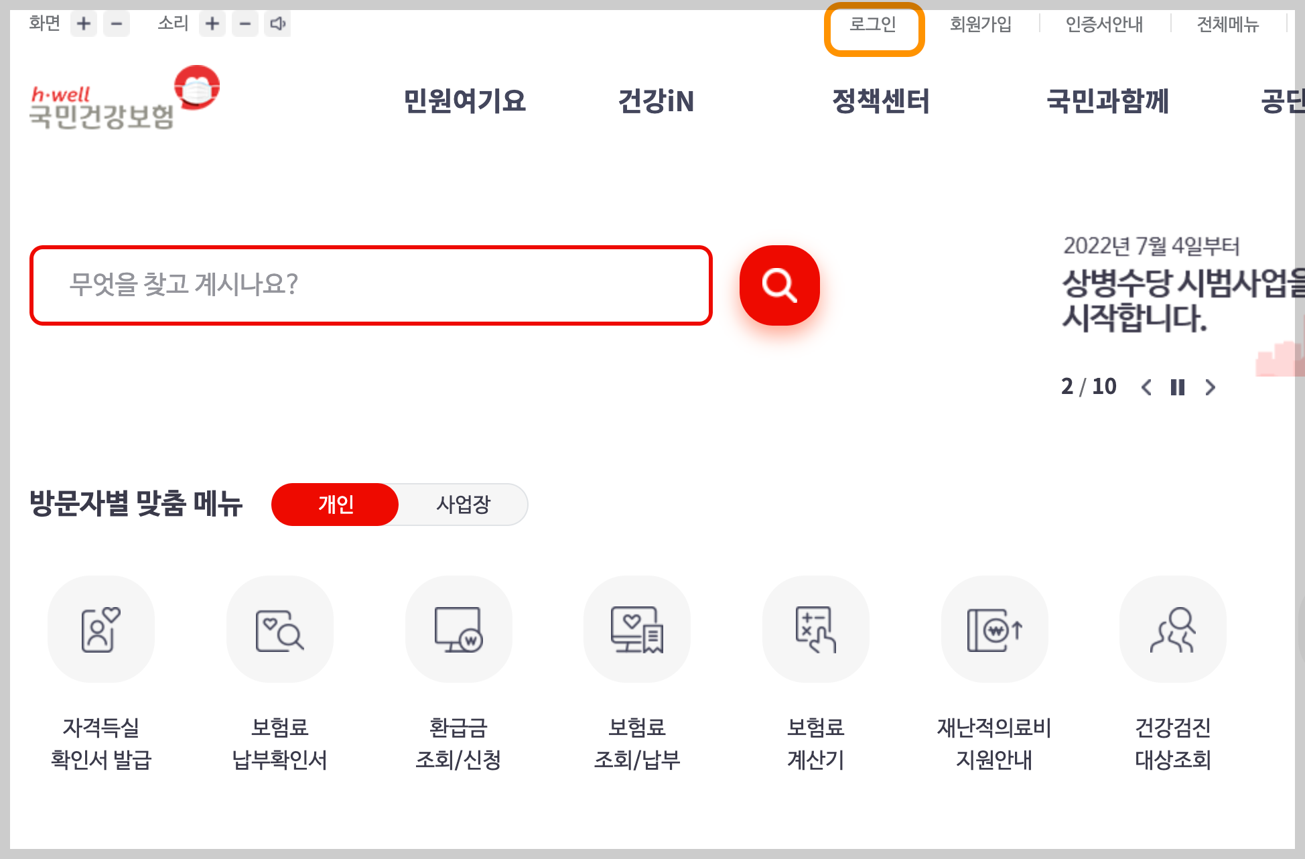
Task: Switch to the 사업장 visitor option
Action: pos(463,504)
